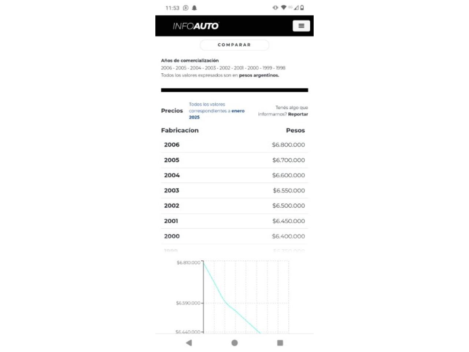Tap the Android recent apps square
Screen dimensions: 469x352
click(x=280, y=343)
